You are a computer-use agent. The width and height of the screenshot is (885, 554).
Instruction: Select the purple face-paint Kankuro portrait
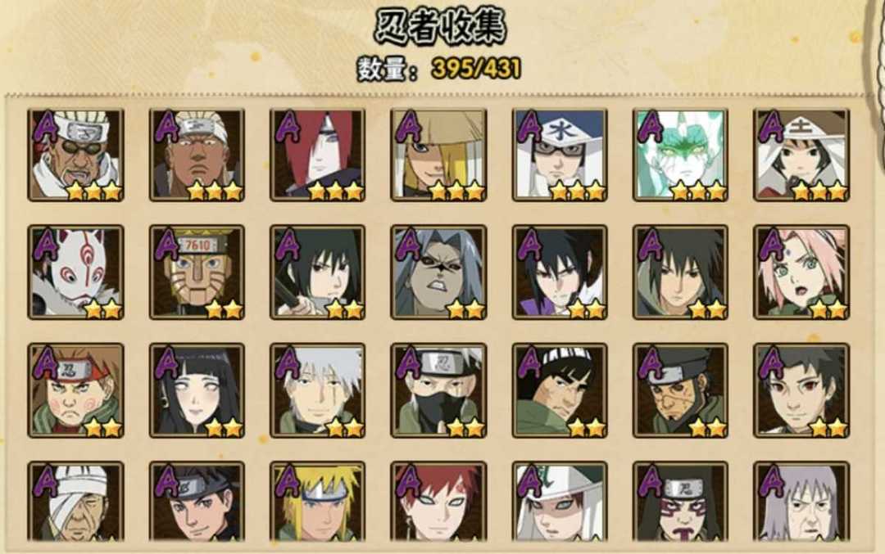pos(681,502)
